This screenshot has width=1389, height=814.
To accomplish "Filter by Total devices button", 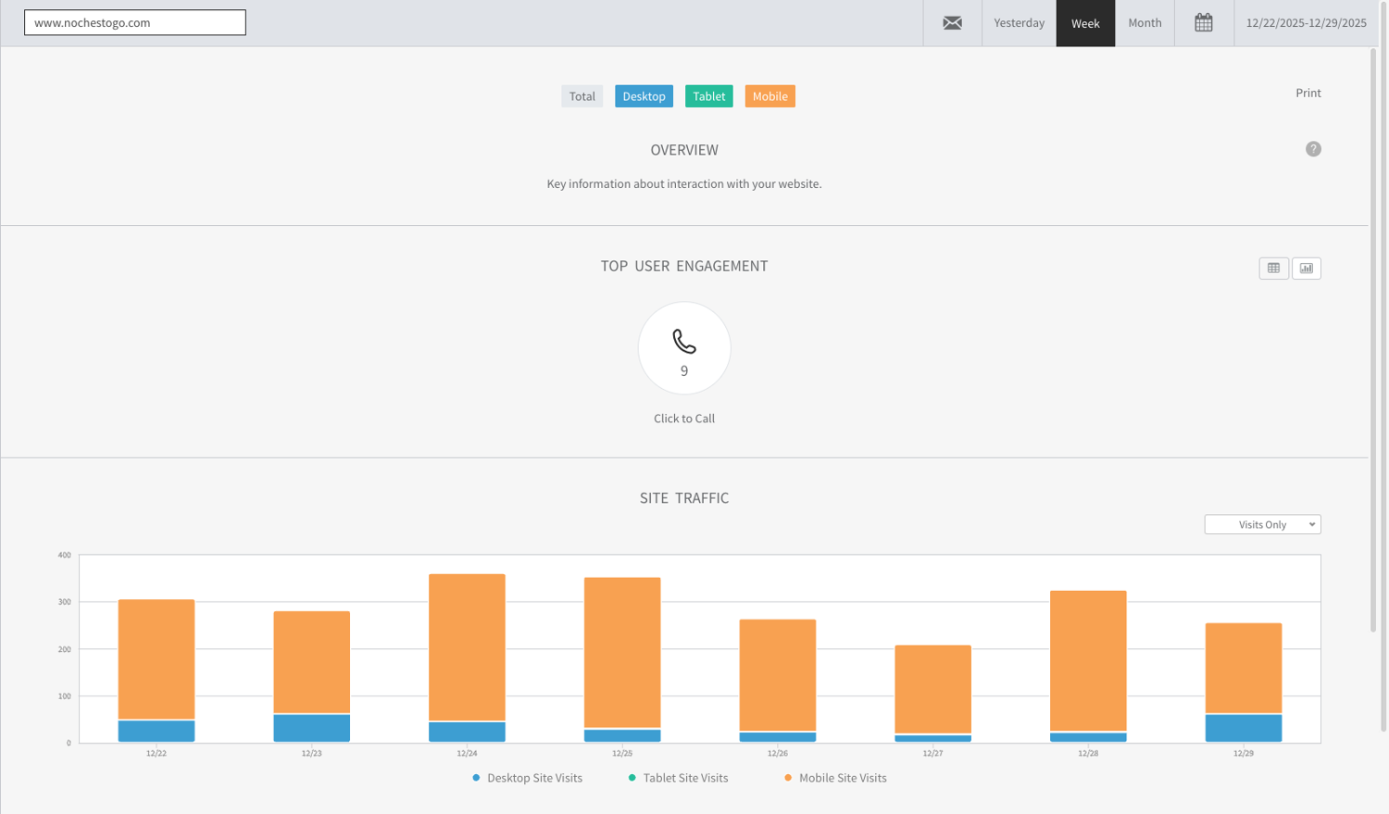I will [x=582, y=96].
